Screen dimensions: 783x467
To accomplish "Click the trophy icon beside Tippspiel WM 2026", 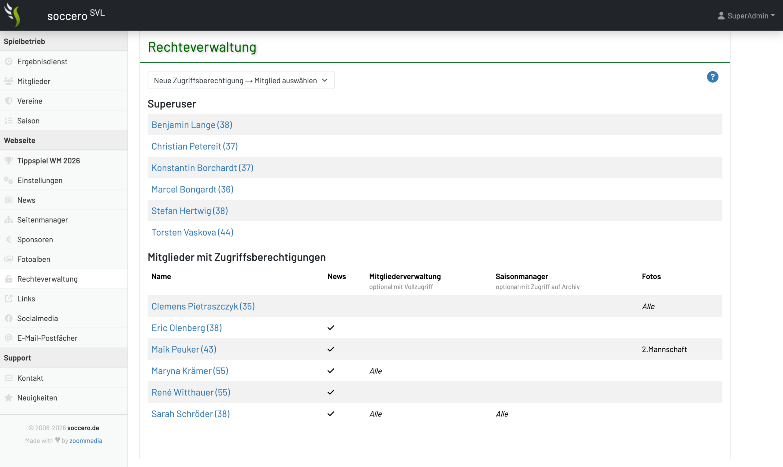I will click(x=9, y=160).
